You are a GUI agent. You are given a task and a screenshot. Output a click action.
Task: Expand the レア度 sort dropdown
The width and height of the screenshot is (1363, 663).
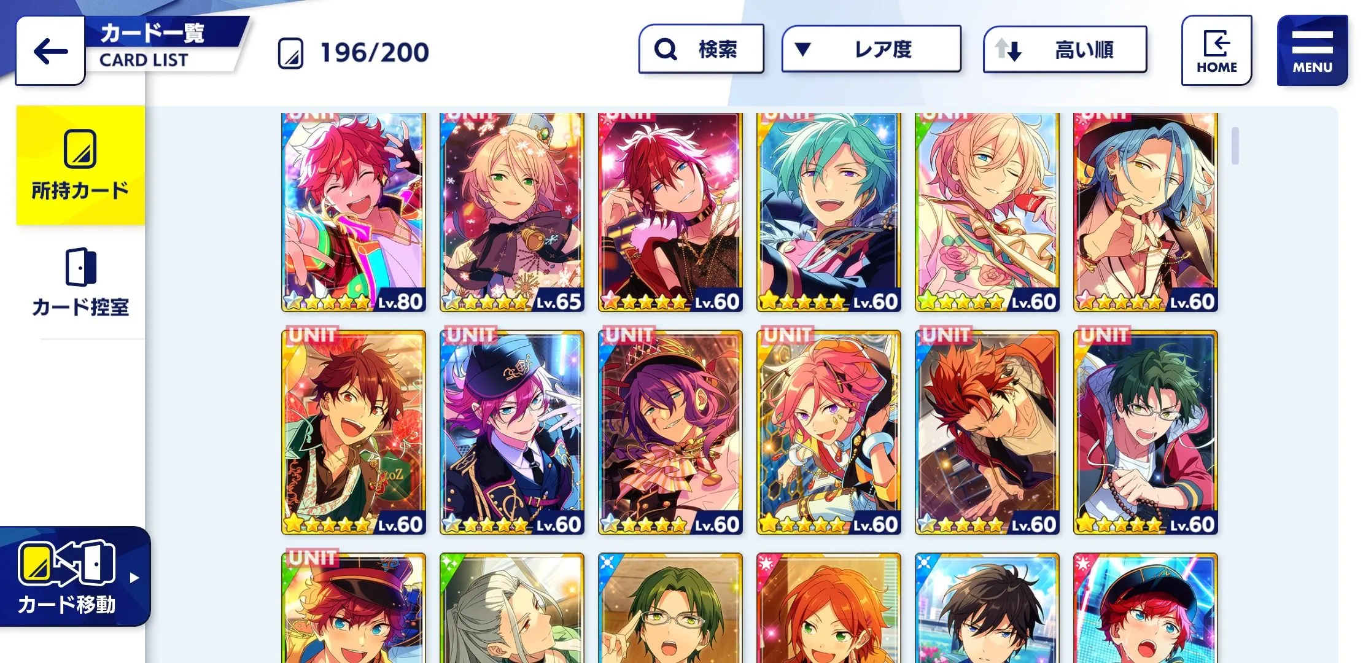[871, 49]
